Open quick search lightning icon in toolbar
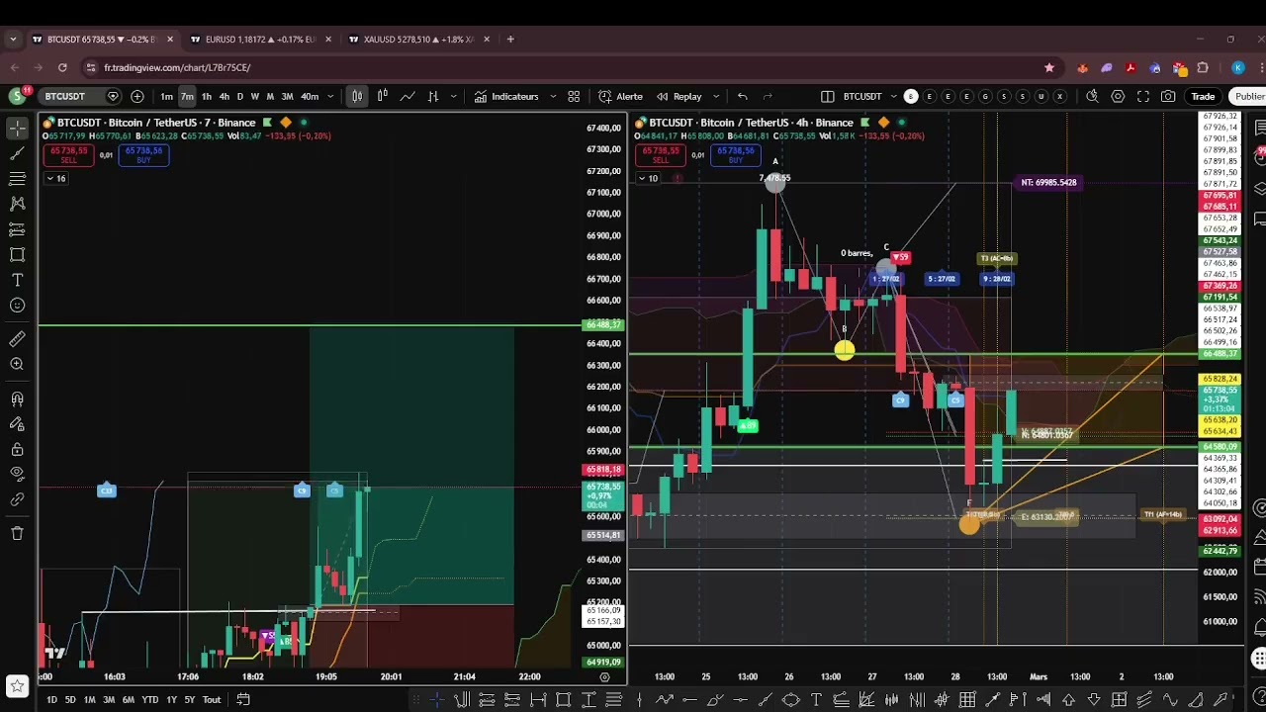Image resolution: width=1266 pixels, height=712 pixels. (1092, 96)
